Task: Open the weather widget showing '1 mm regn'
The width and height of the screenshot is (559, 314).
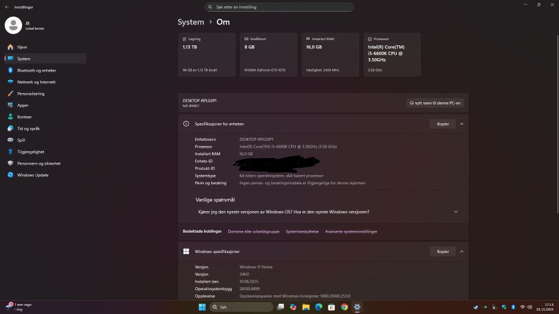Action: (x=20, y=307)
